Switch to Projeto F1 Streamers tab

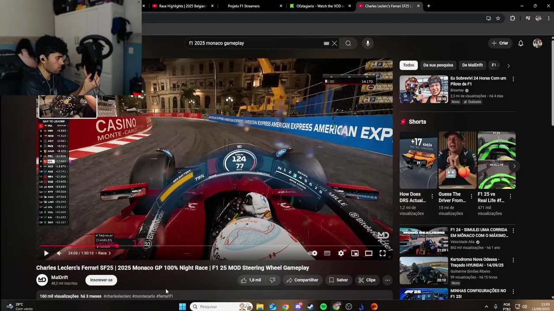pos(251,6)
